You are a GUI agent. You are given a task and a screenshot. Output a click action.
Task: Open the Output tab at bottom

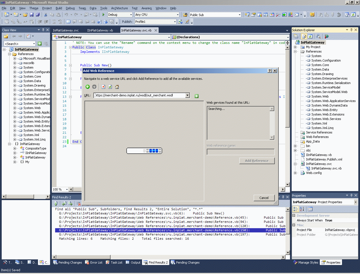point(133,262)
